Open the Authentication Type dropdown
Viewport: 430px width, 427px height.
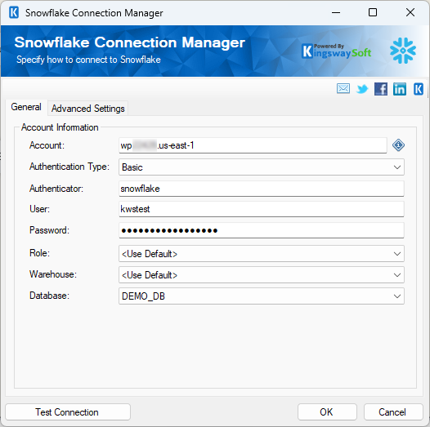point(262,167)
